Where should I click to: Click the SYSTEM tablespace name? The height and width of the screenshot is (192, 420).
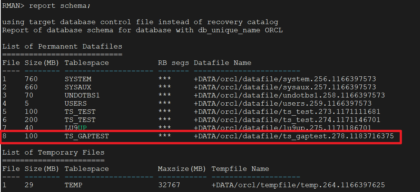pyautogui.click(x=78, y=79)
